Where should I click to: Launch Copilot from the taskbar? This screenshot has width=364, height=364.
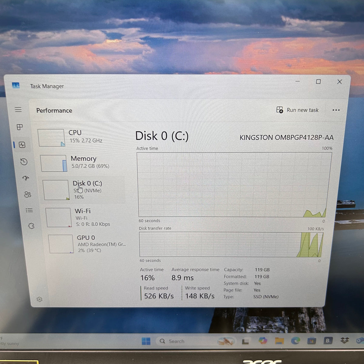[x=263, y=341]
